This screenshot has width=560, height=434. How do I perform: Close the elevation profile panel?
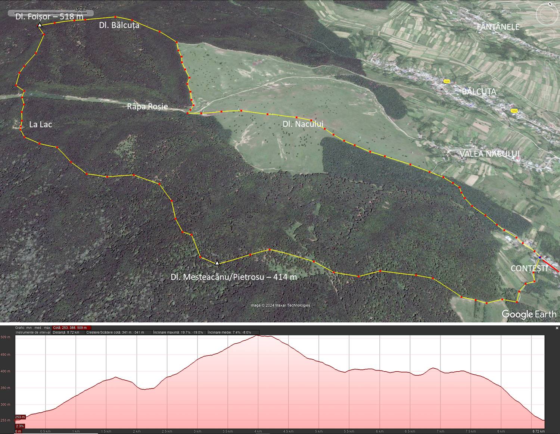coord(557,328)
